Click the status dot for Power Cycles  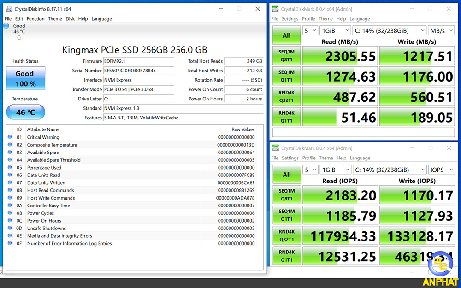point(10,213)
